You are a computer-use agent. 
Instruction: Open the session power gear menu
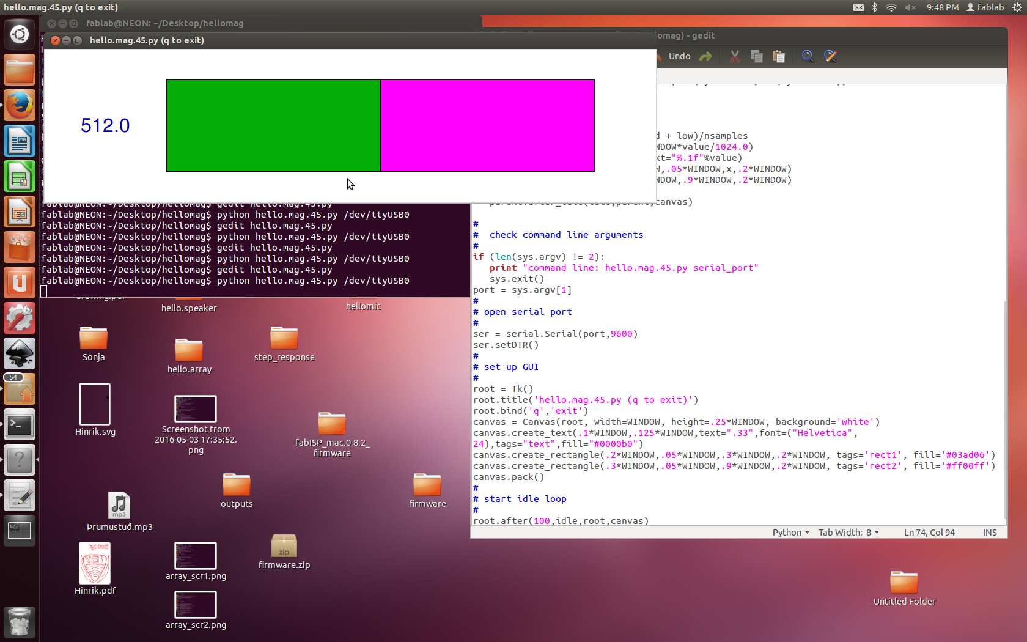[1017, 7]
